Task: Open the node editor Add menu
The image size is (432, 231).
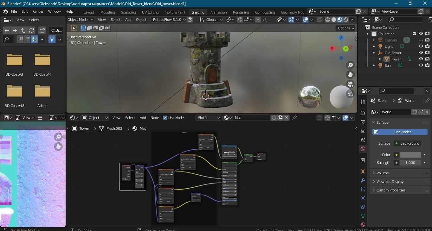Action: pyautogui.click(x=143, y=118)
